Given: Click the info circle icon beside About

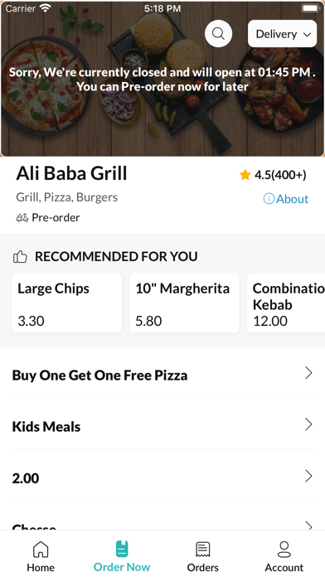Looking at the screenshot, I should point(269,199).
